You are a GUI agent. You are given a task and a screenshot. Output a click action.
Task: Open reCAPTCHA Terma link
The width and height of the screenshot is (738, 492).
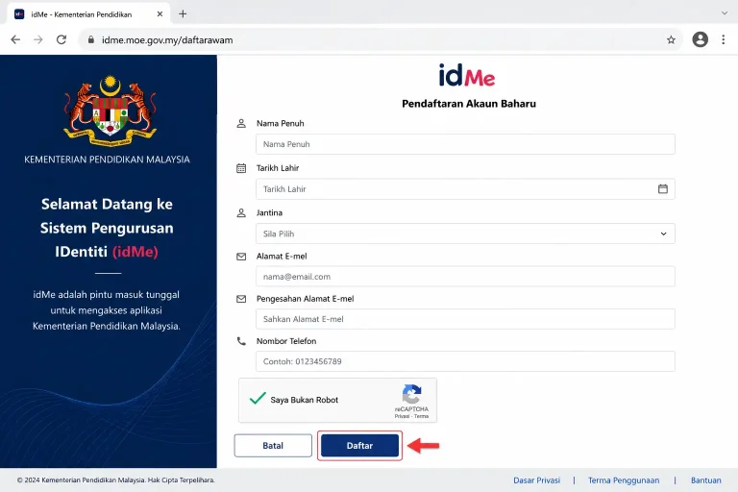click(422, 416)
